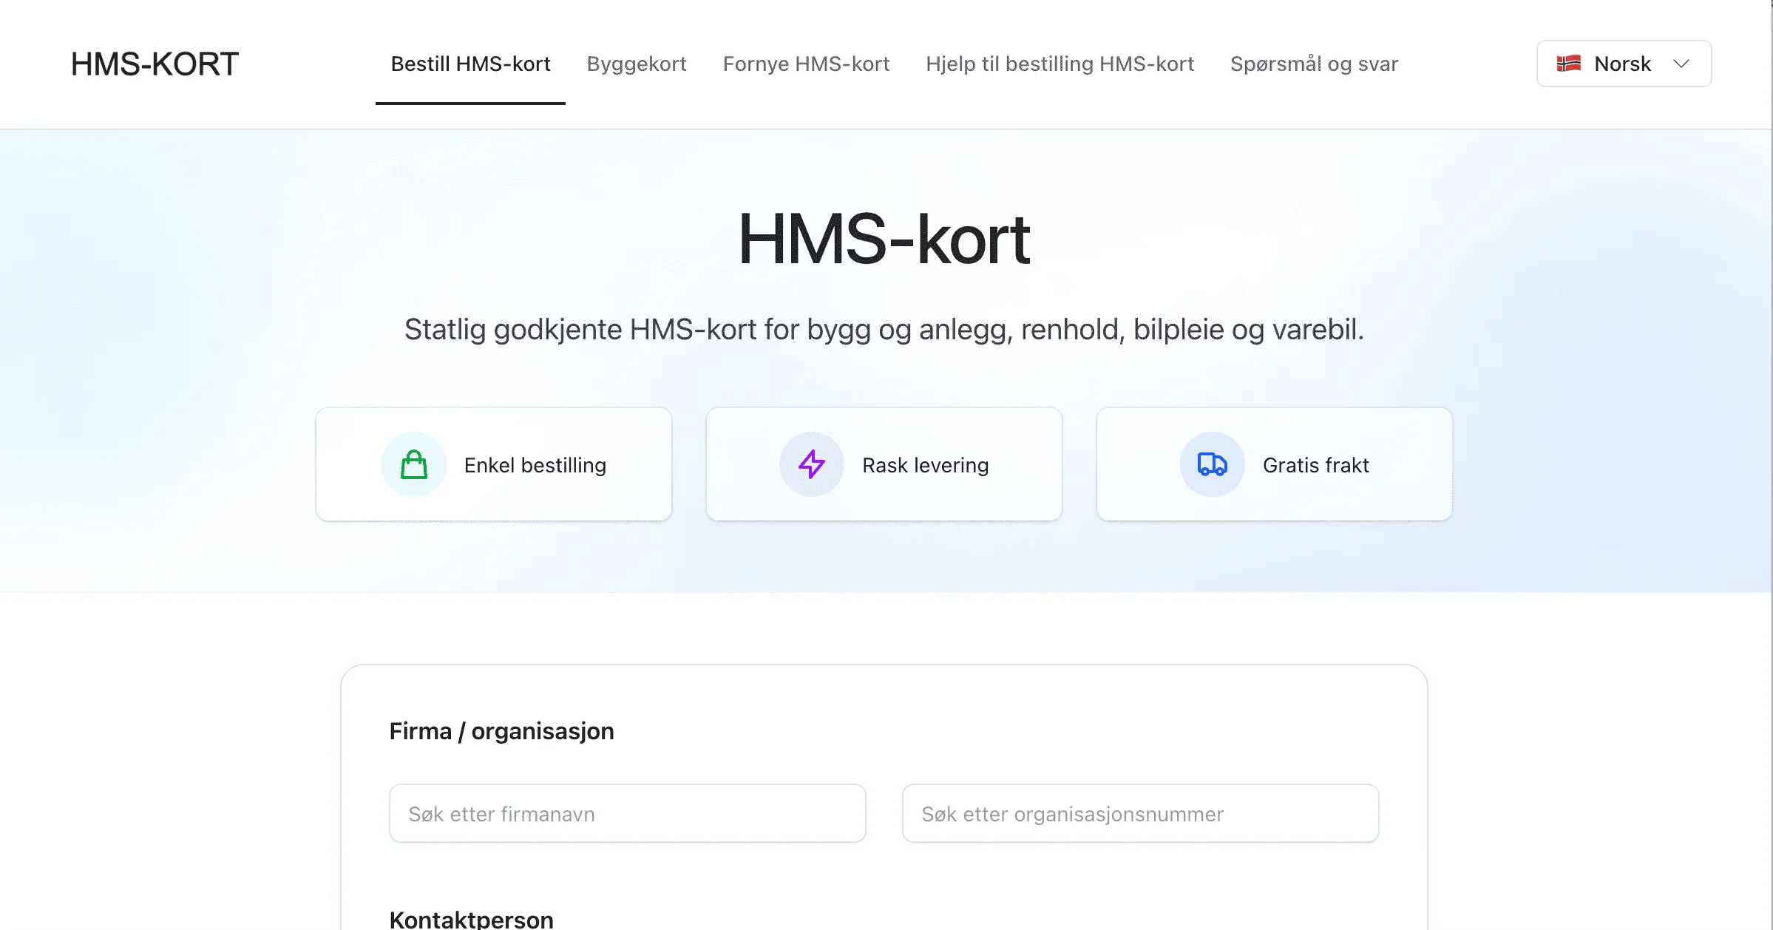Click the dropdown arrow next to Norsk

pyautogui.click(x=1681, y=64)
